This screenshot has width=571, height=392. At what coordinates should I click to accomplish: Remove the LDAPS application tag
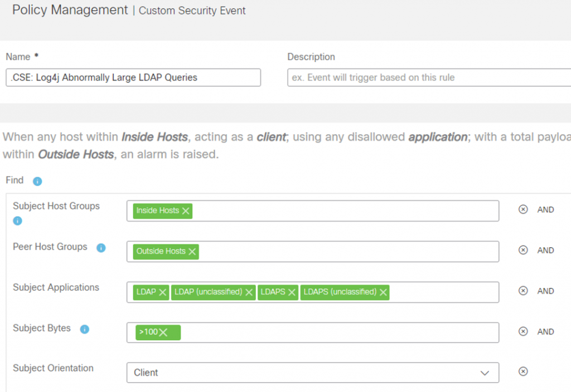point(292,292)
